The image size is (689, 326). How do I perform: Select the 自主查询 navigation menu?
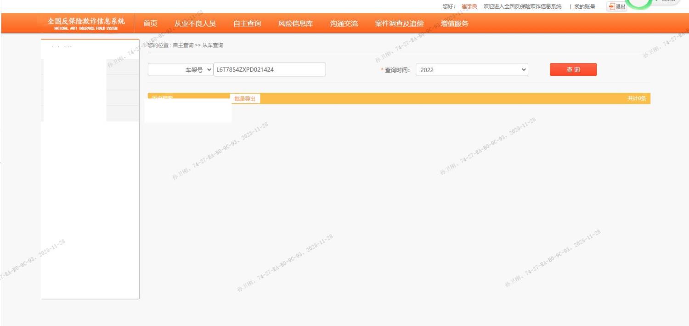click(247, 23)
